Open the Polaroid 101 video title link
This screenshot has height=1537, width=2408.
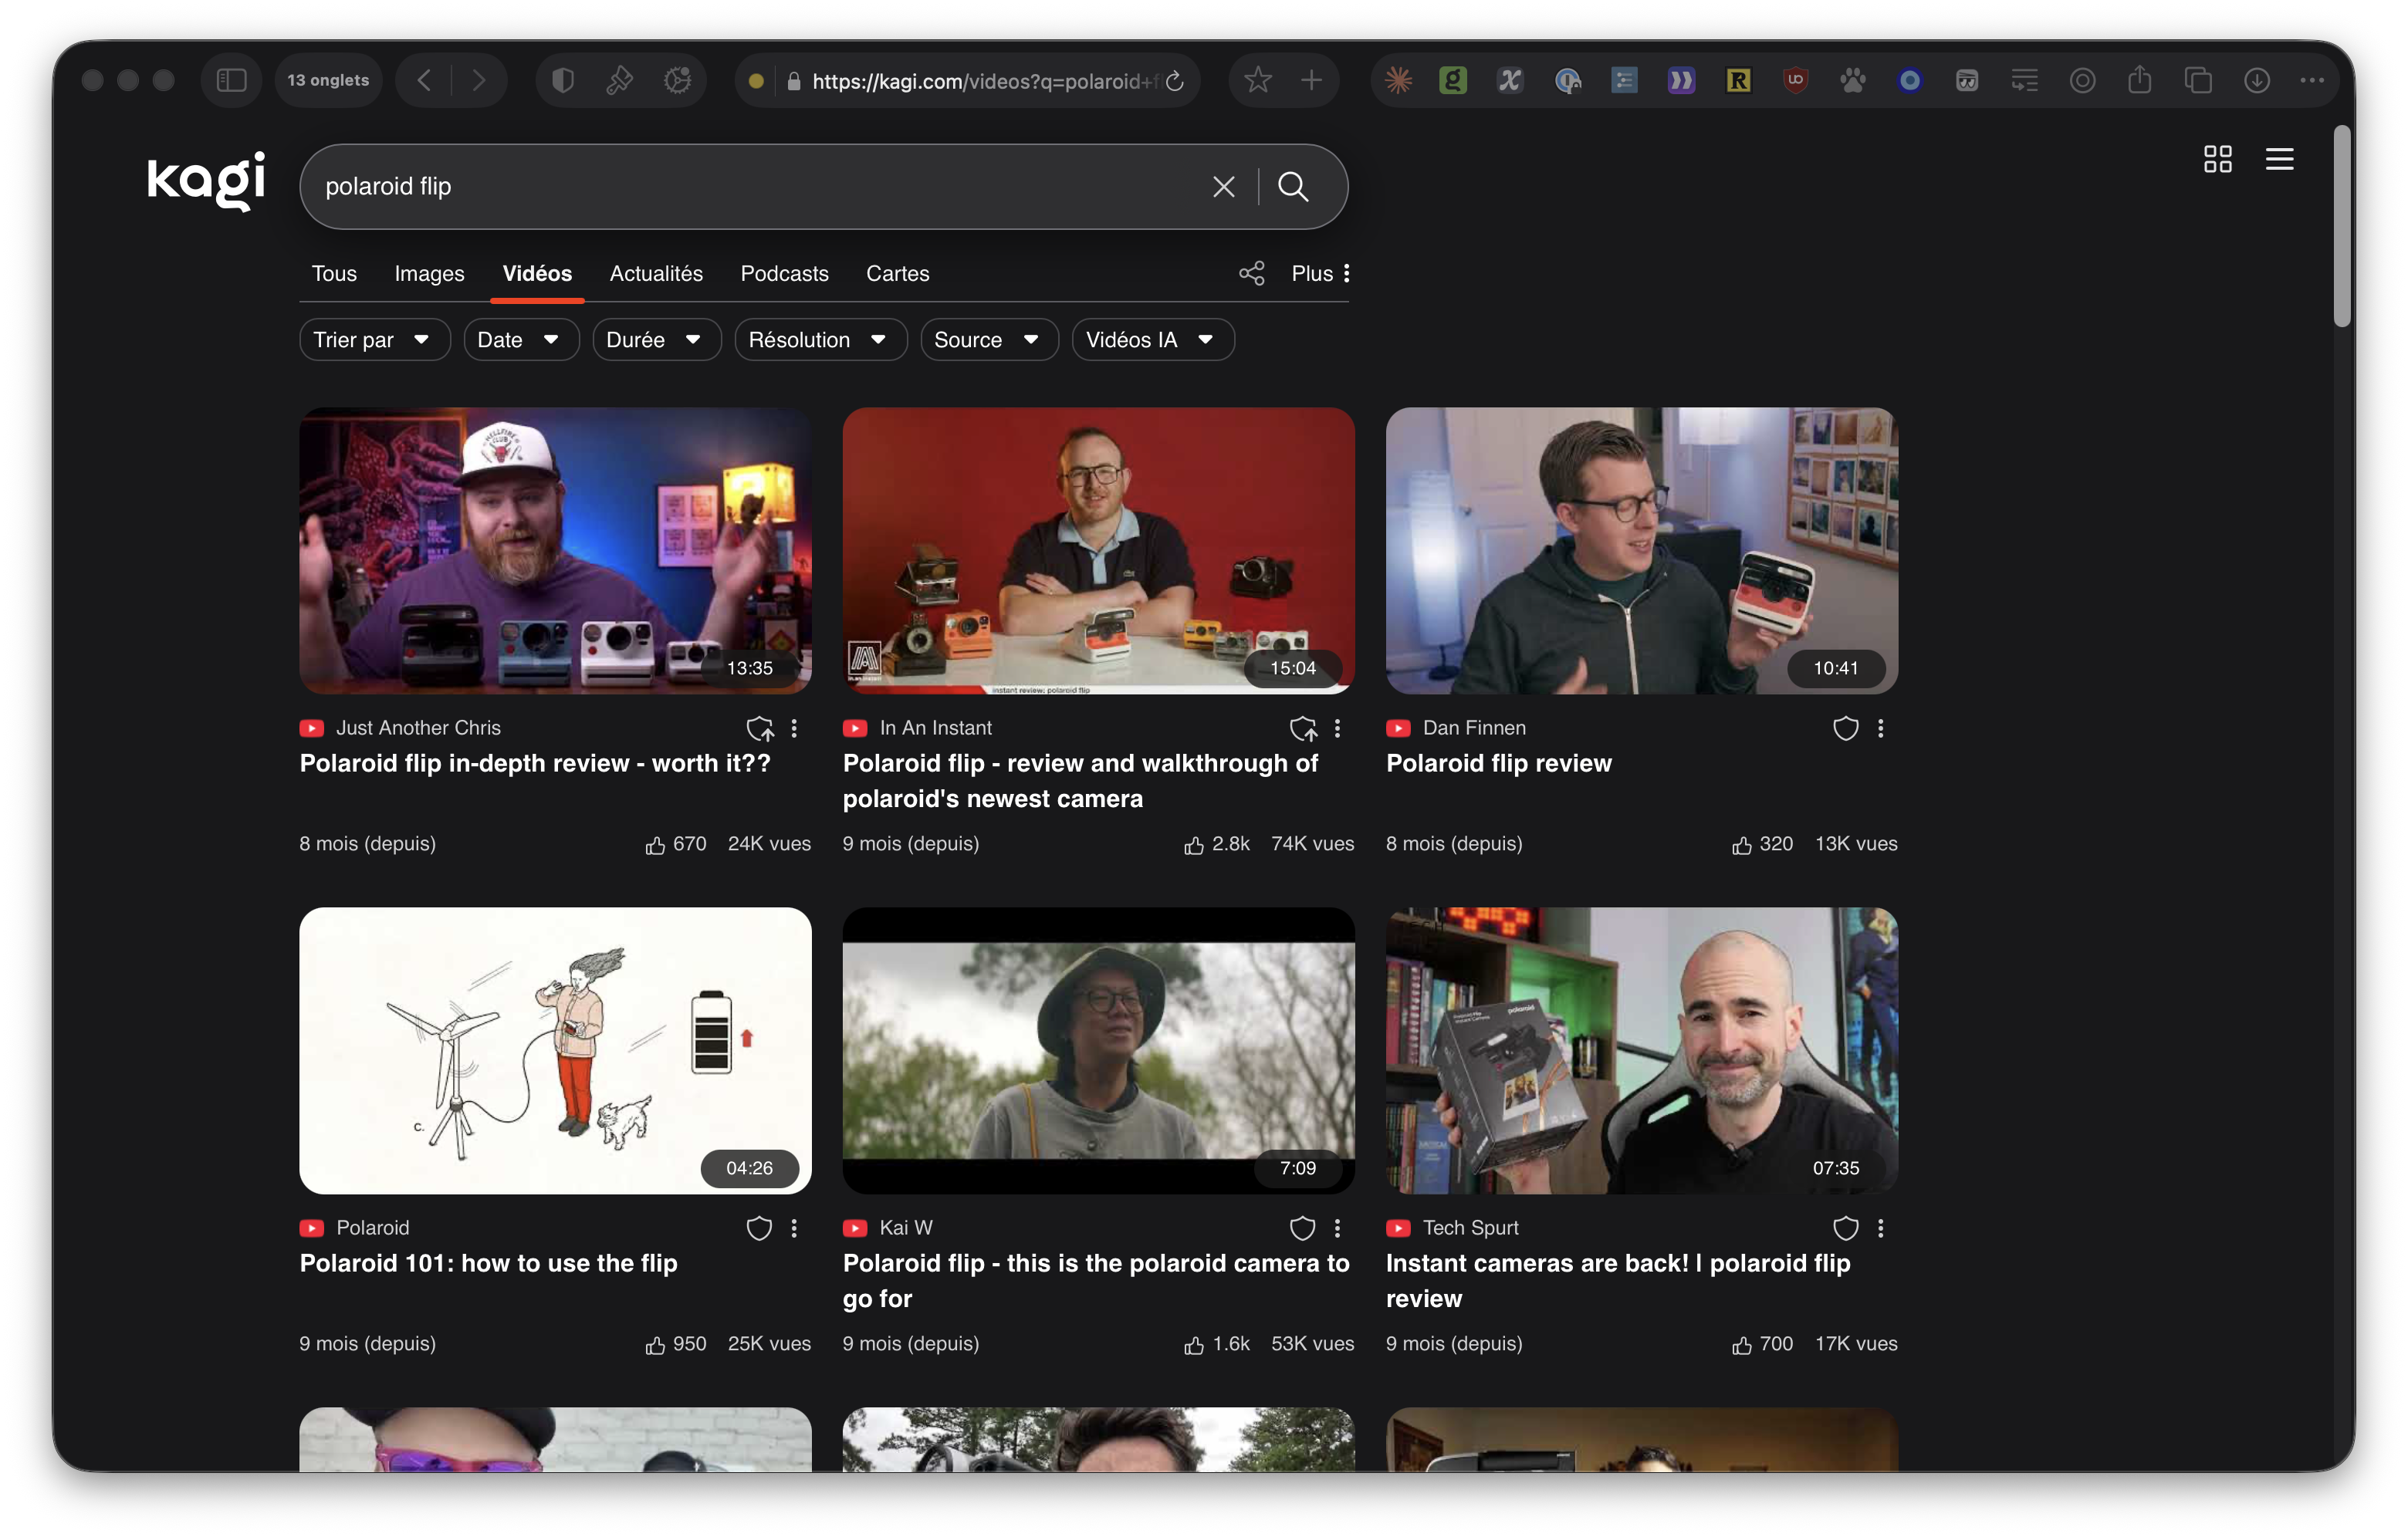(488, 1263)
